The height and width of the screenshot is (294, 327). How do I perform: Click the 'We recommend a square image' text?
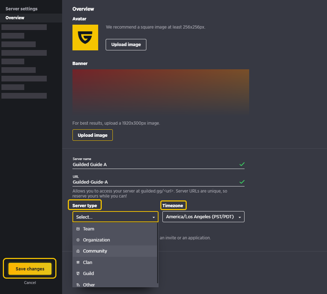pyautogui.click(x=156, y=27)
